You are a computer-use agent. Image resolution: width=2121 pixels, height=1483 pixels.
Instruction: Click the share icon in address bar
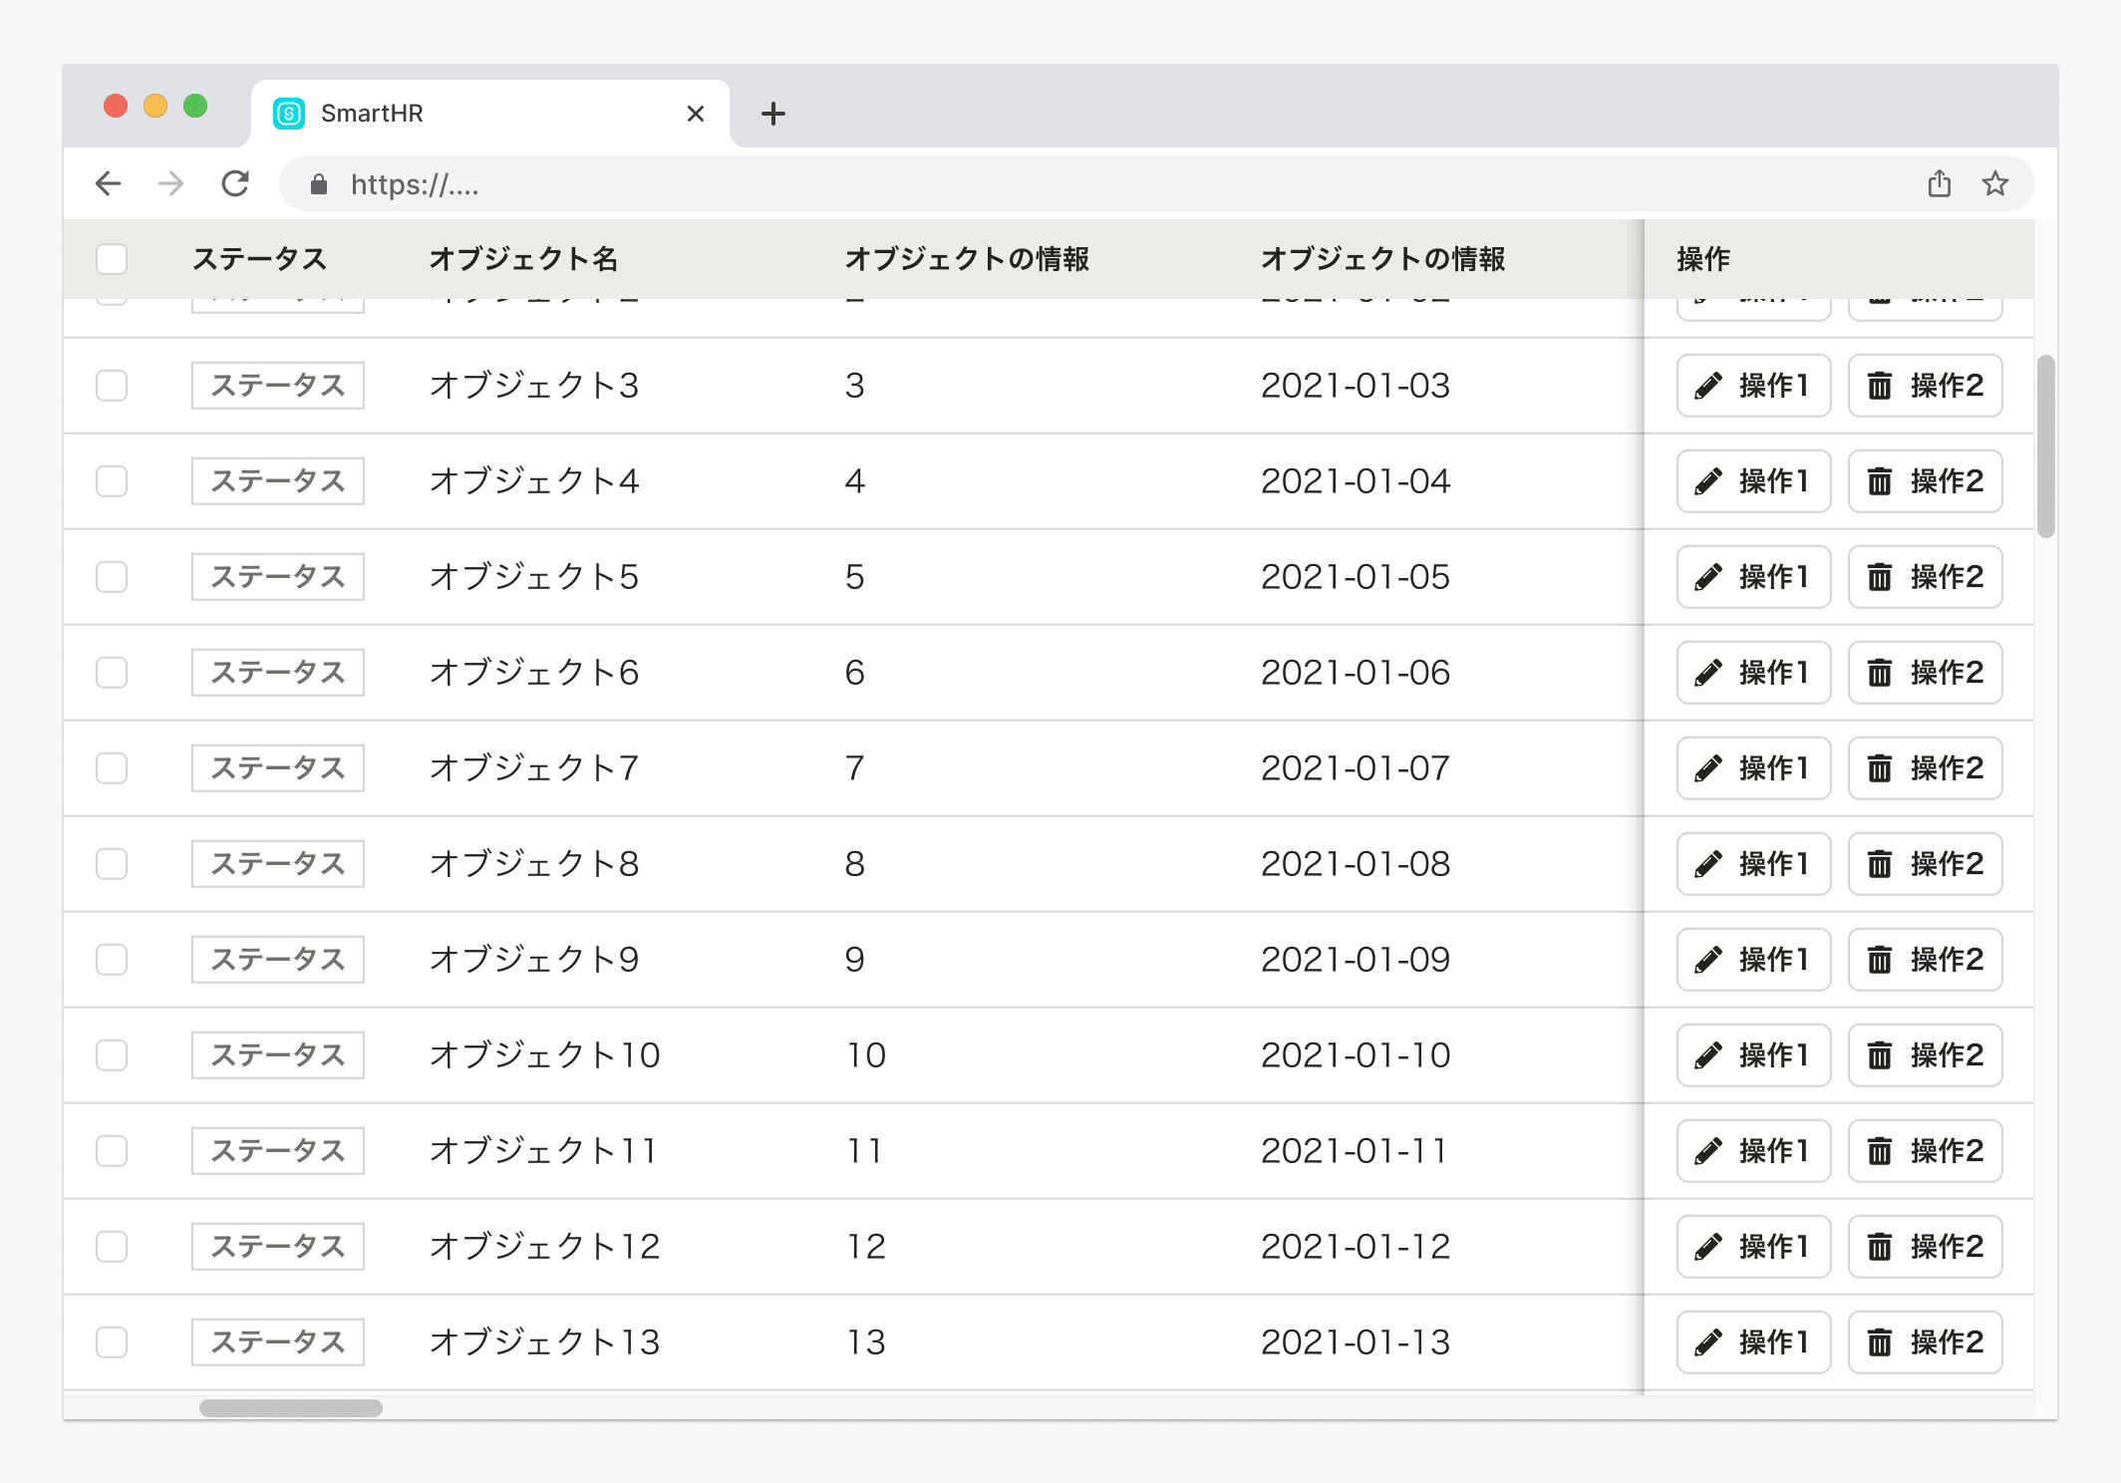point(1939,183)
